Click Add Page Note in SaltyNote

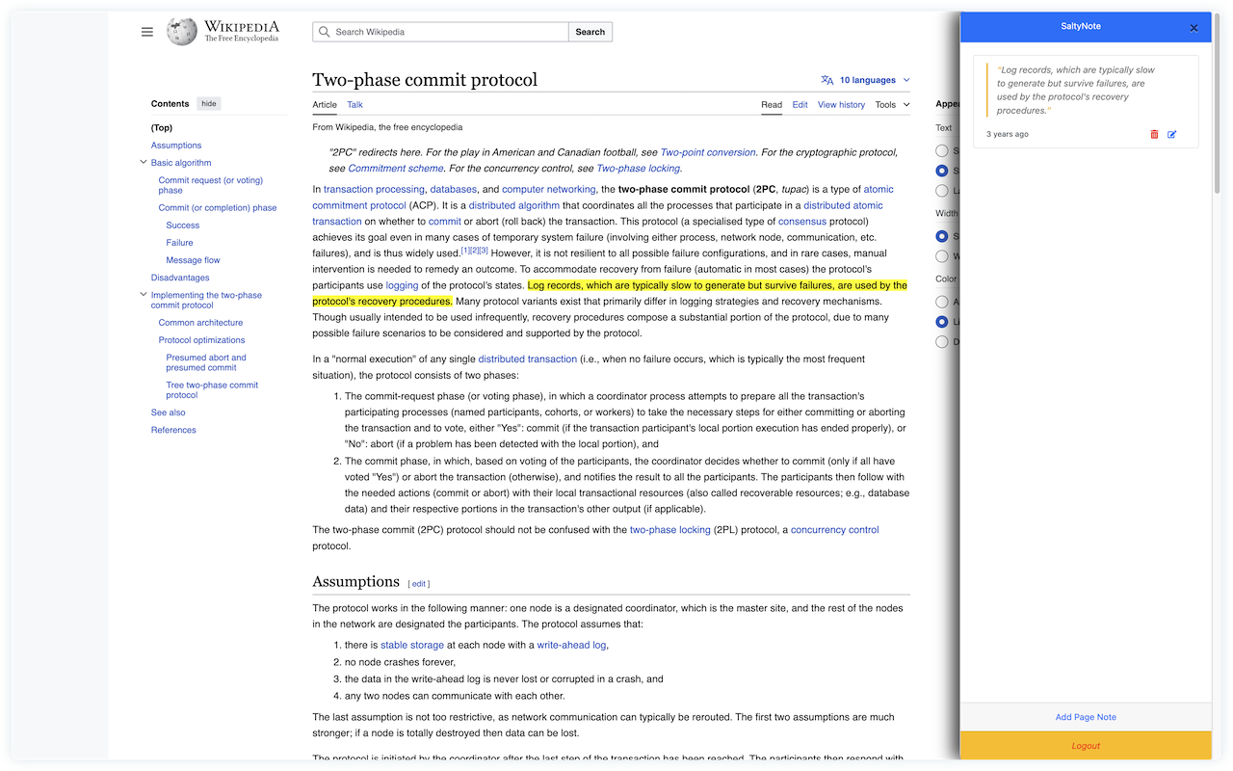coord(1086,717)
